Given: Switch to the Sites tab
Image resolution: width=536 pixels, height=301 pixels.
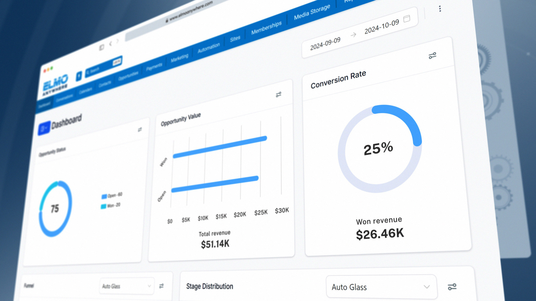Looking at the screenshot, I should pos(235,39).
